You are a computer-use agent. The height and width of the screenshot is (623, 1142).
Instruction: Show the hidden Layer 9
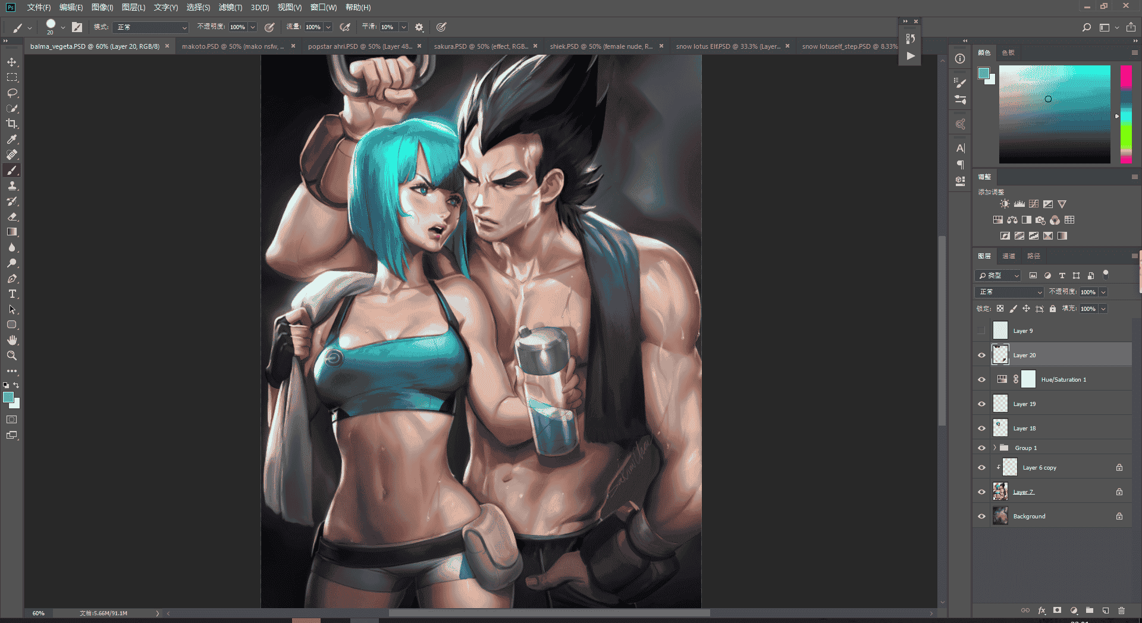tap(981, 331)
